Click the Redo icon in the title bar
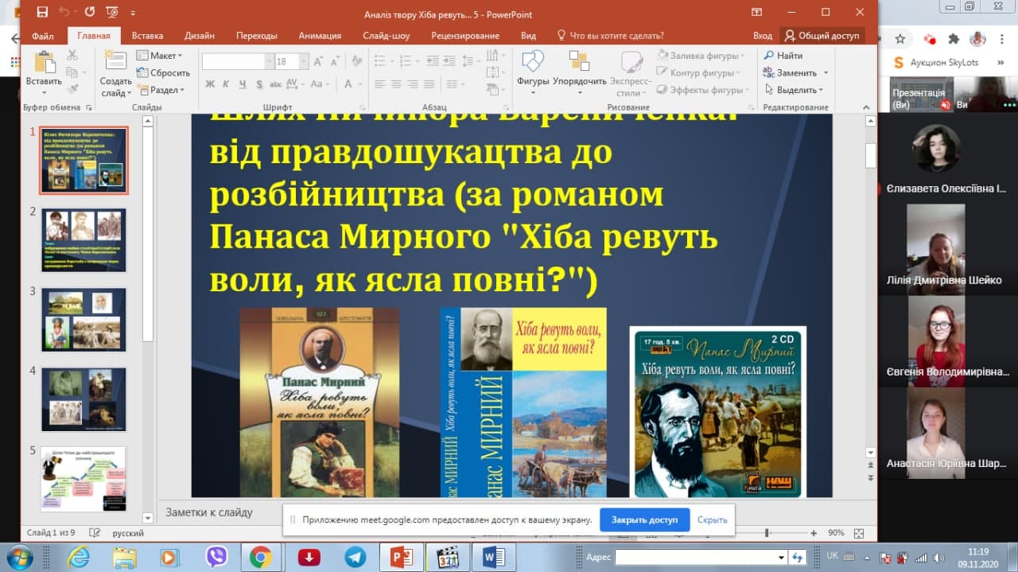Screen dimensions: 1018x572 (x=90, y=12)
